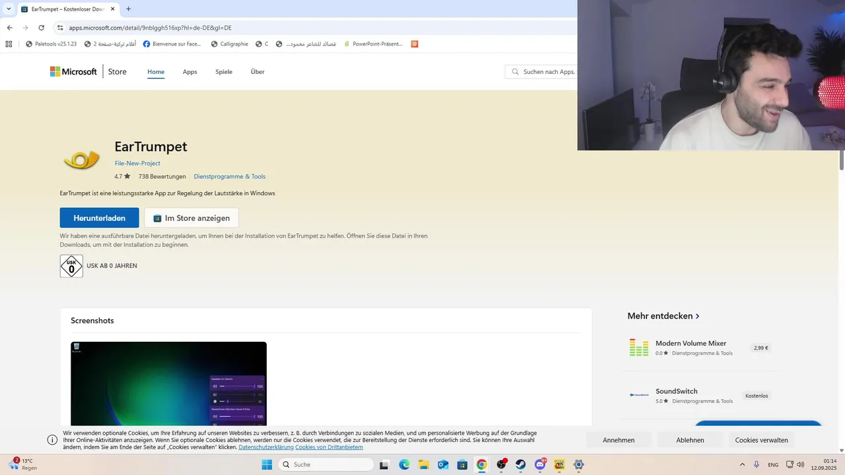Click the USK 0 age rating badge
Image resolution: width=845 pixels, height=475 pixels.
(x=71, y=266)
